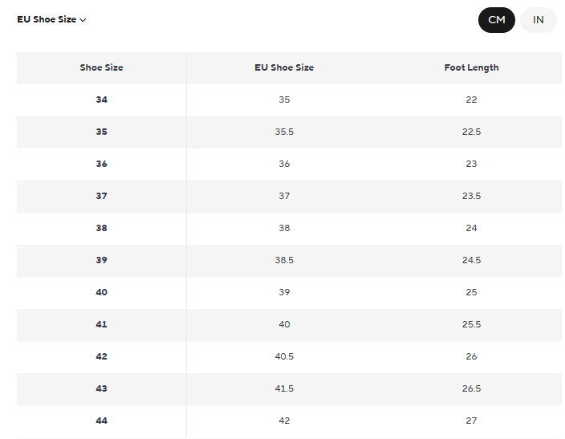This screenshot has height=439, width=565.
Task: Click the Shoe Size column header
Action: [101, 67]
